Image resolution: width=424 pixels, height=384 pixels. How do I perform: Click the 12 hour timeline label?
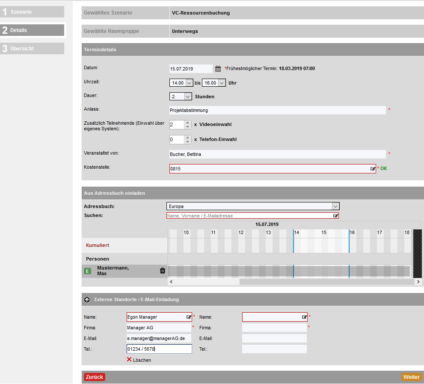[241, 232]
